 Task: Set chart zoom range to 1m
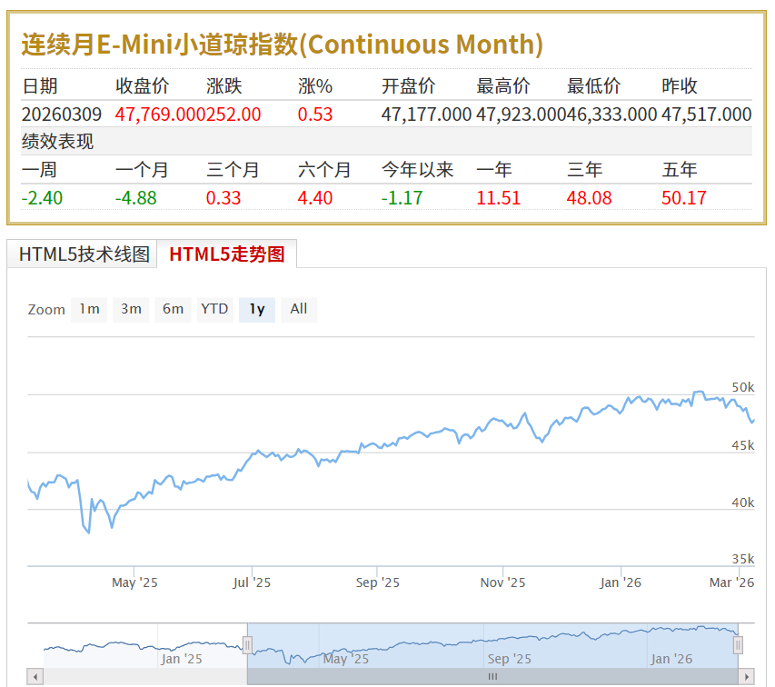coord(88,309)
